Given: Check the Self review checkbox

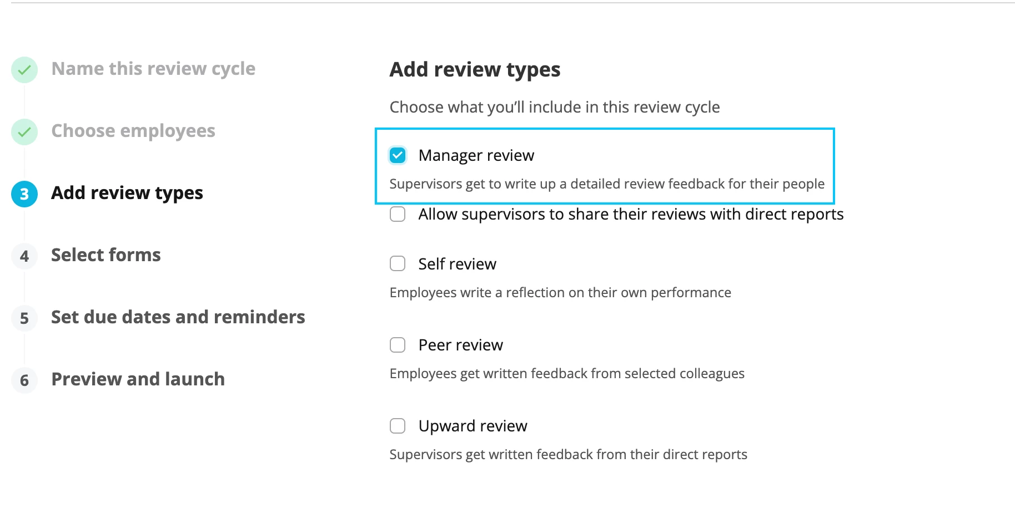Looking at the screenshot, I should tap(398, 263).
